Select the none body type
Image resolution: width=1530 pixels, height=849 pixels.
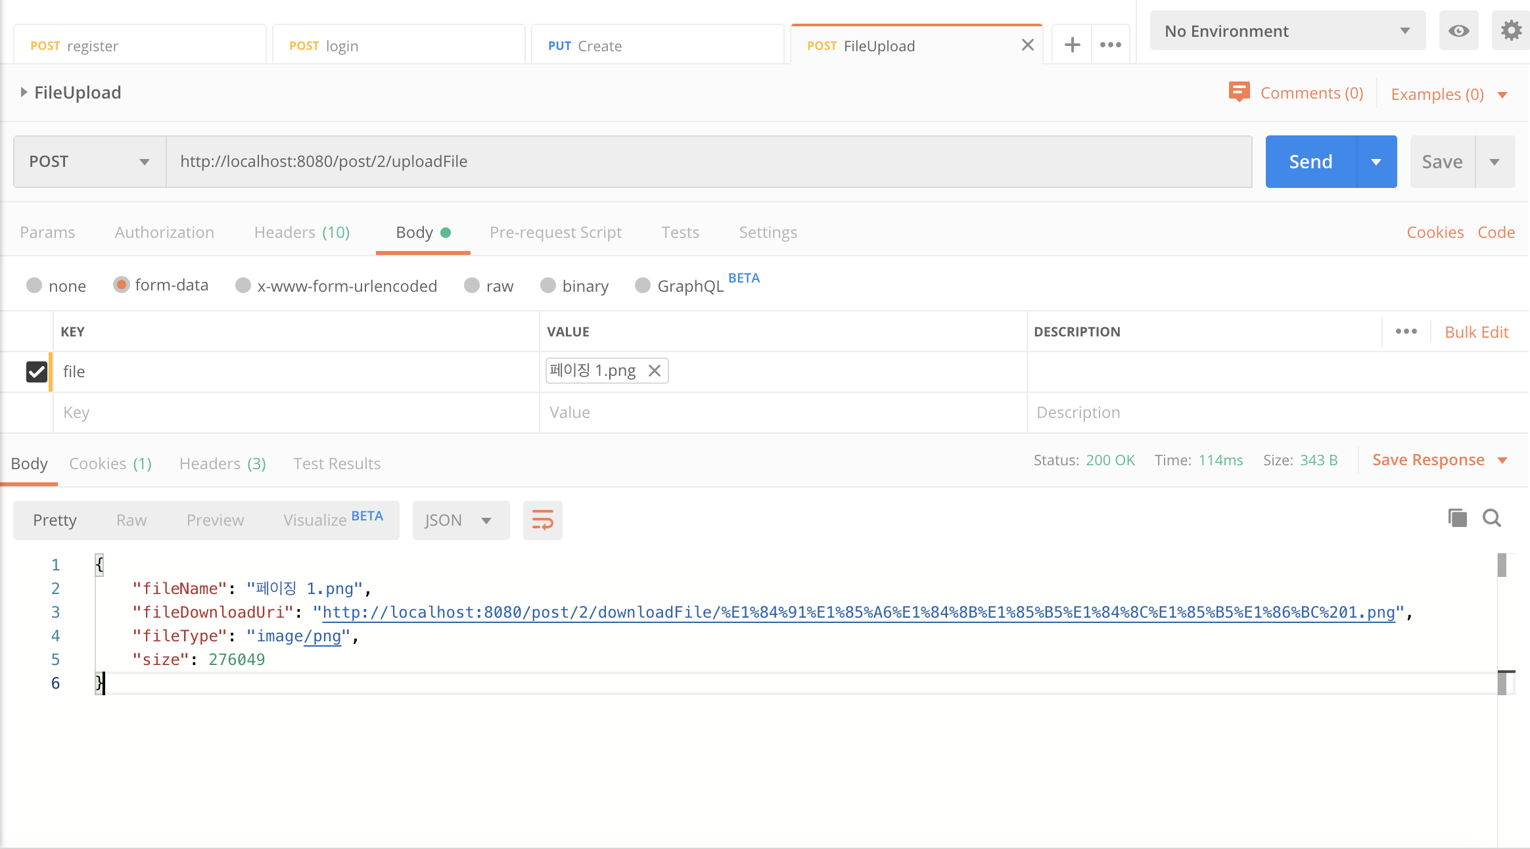[34, 285]
